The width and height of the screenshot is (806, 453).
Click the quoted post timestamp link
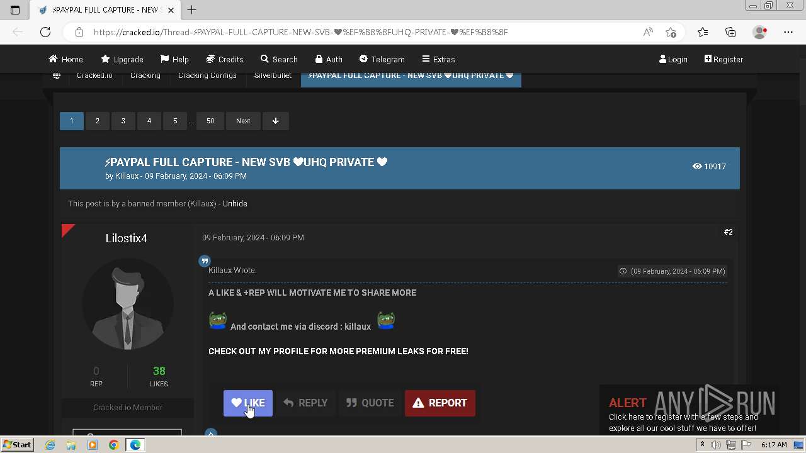coord(673,271)
